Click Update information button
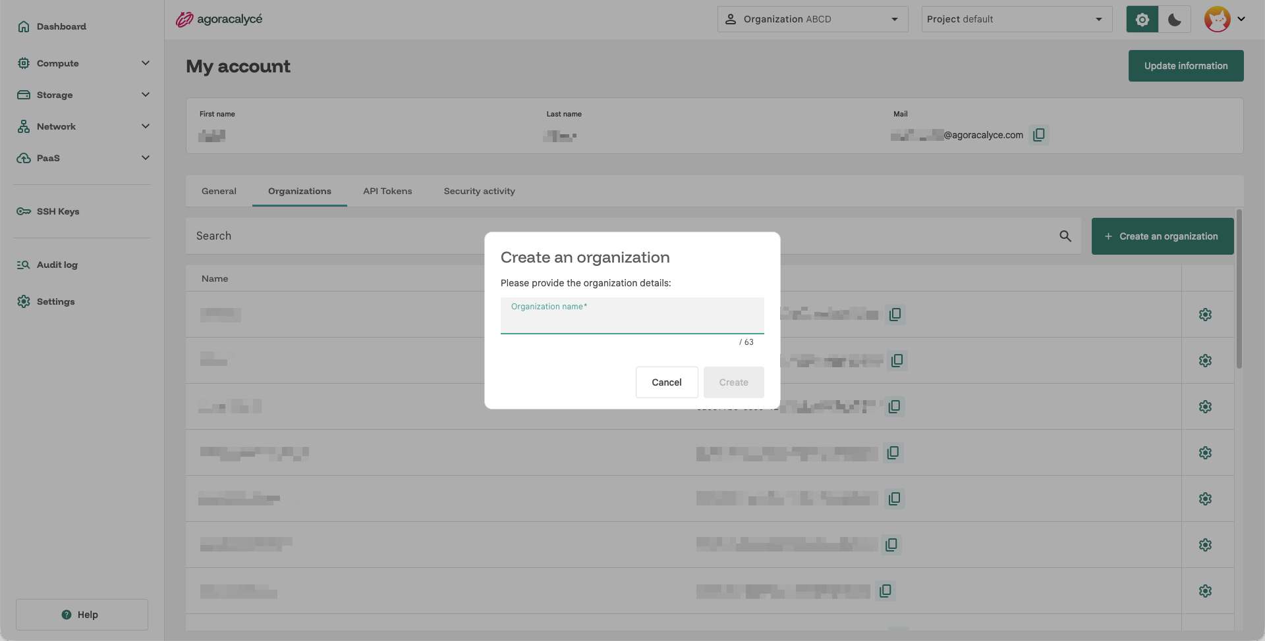The image size is (1265, 641). [1186, 66]
